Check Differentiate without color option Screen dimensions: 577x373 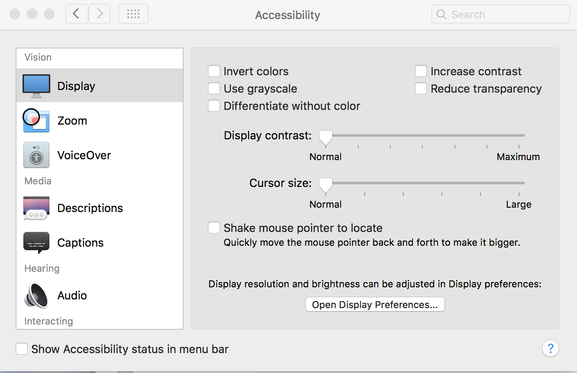click(214, 106)
